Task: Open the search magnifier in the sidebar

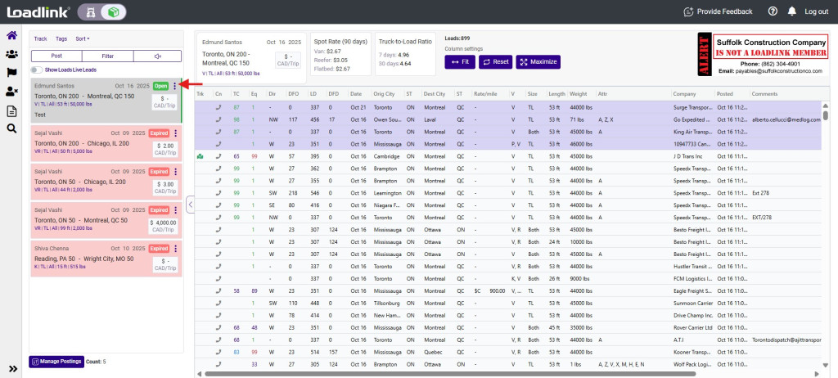Action: coord(11,128)
